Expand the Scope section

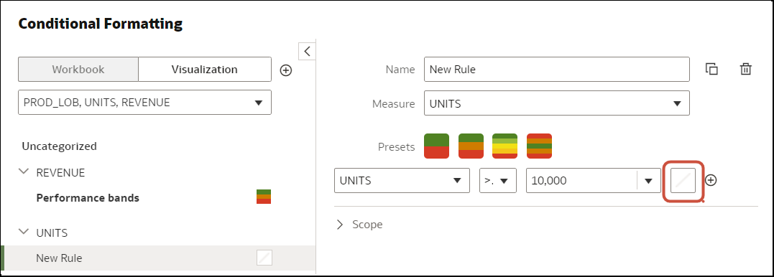[359, 225]
